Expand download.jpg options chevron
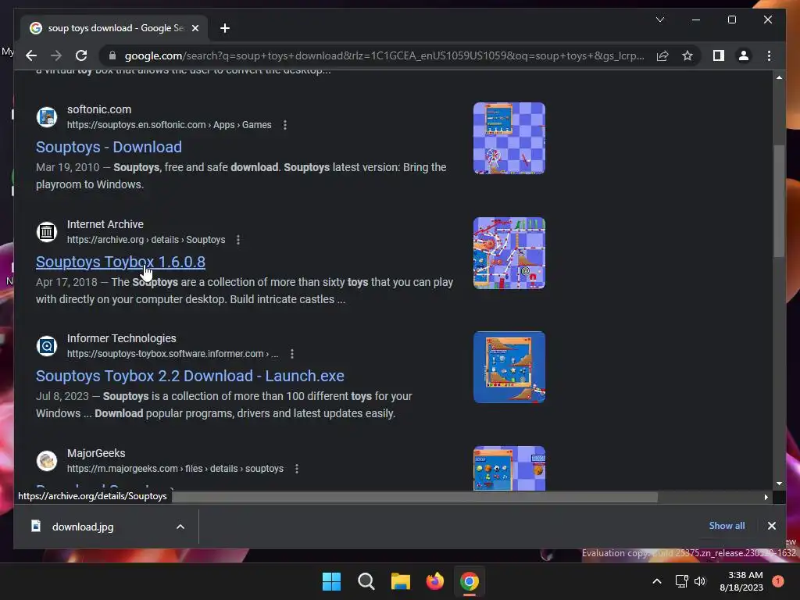The width and height of the screenshot is (800, 600). pyautogui.click(x=180, y=527)
